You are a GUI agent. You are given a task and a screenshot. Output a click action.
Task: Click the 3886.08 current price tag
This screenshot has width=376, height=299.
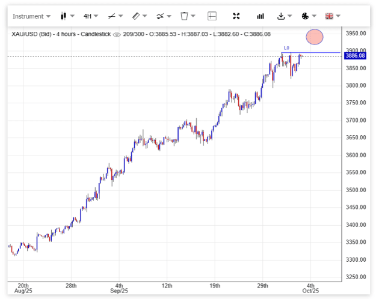pos(355,56)
